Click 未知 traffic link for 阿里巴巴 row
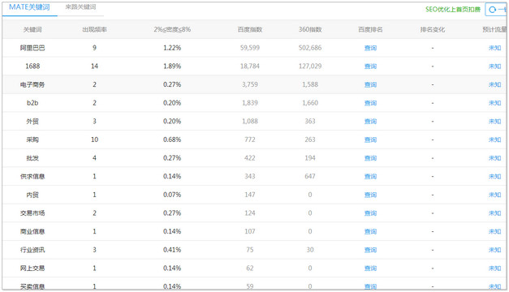This screenshot has width=509, height=292. pos(494,48)
